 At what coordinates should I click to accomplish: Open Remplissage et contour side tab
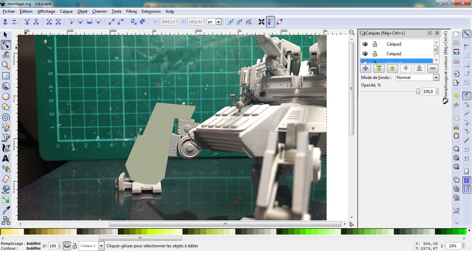coord(445,67)
